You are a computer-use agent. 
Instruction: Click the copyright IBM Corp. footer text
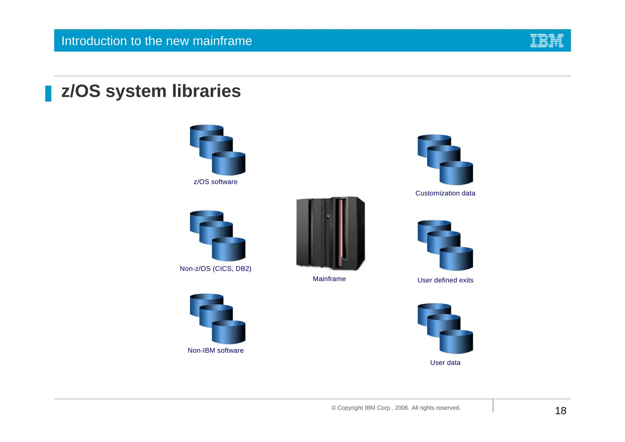click(396, 408)
